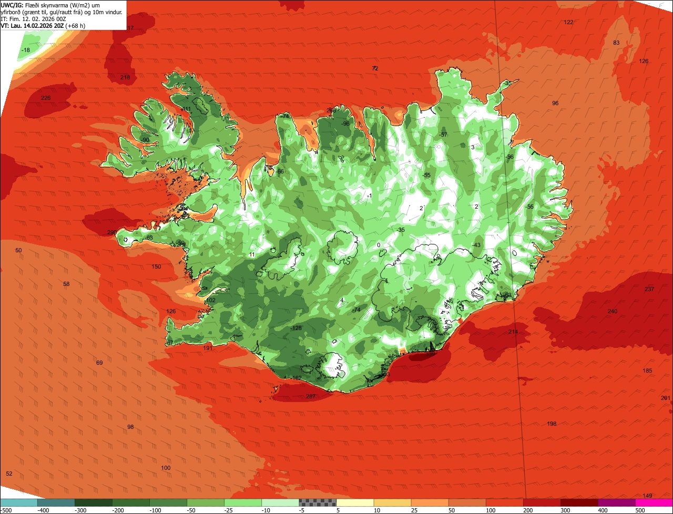Click the '-96' value in north Iceland
This screenshot has height=514, width=673.
click(x=345, y=124)
